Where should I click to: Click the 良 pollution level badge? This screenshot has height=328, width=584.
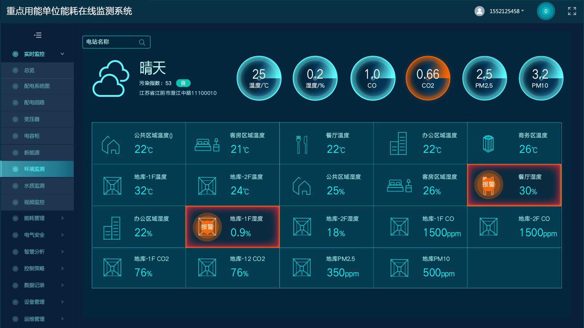[x=183, y=83]
